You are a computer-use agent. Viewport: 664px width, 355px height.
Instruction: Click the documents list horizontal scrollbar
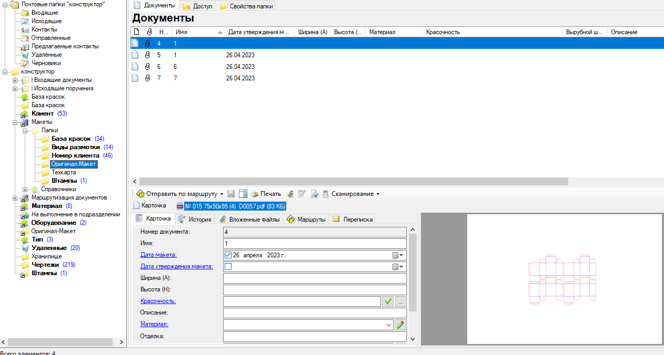[x=354, y=181]
